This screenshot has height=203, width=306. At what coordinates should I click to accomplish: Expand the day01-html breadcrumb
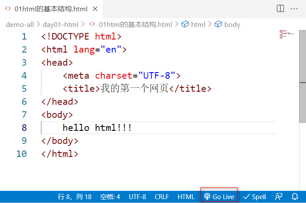coord(60,24)
